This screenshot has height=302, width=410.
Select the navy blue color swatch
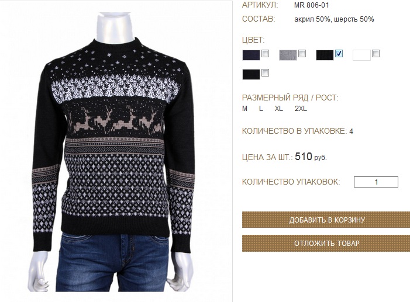pos(251,55)
